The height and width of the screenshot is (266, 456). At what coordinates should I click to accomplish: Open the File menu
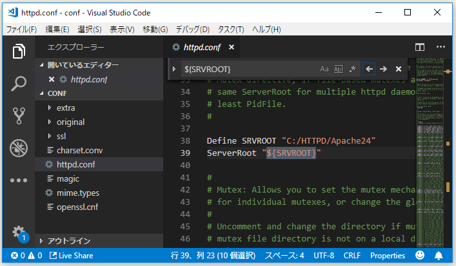click(21, 30)
